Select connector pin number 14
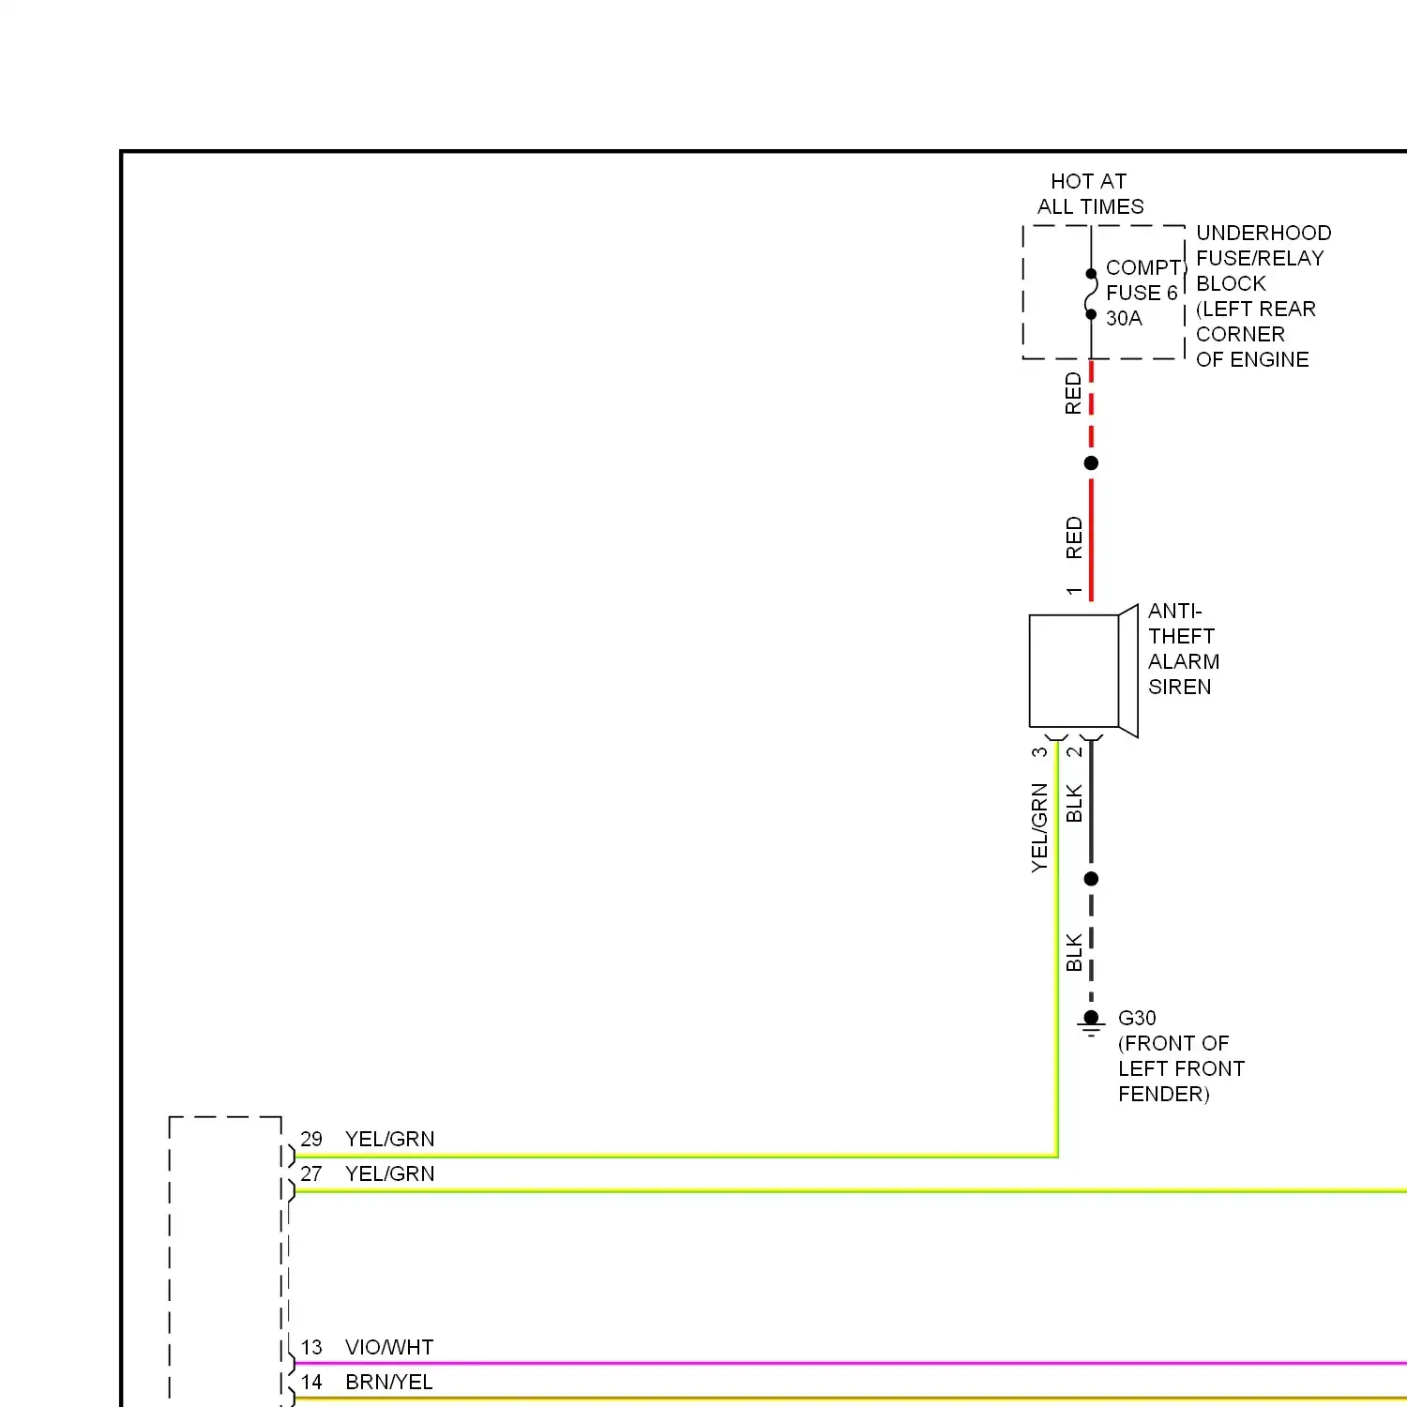This screenshot has width=1407, height=1407. coord(311,1382)
